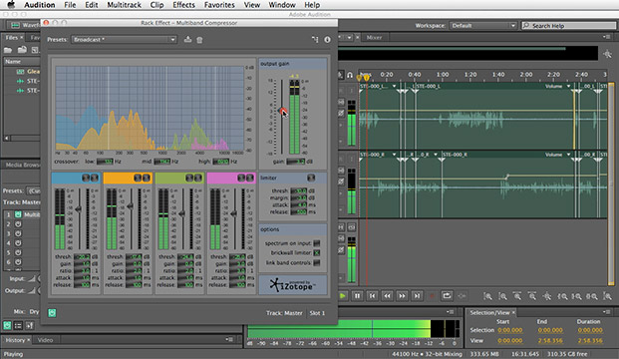The height and width of the screenshot is (359, 619).
Task: Click the blue band threshold slider
Action: tap(79, 209)
